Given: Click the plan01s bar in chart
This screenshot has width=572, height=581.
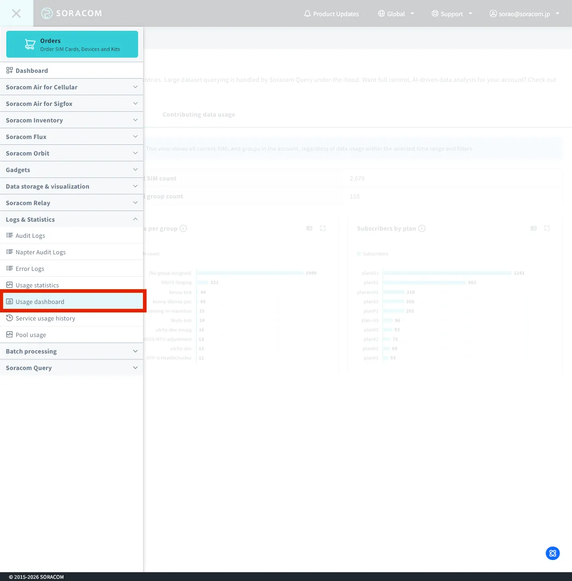Looking at the screenshot, I should pos(447,273).
